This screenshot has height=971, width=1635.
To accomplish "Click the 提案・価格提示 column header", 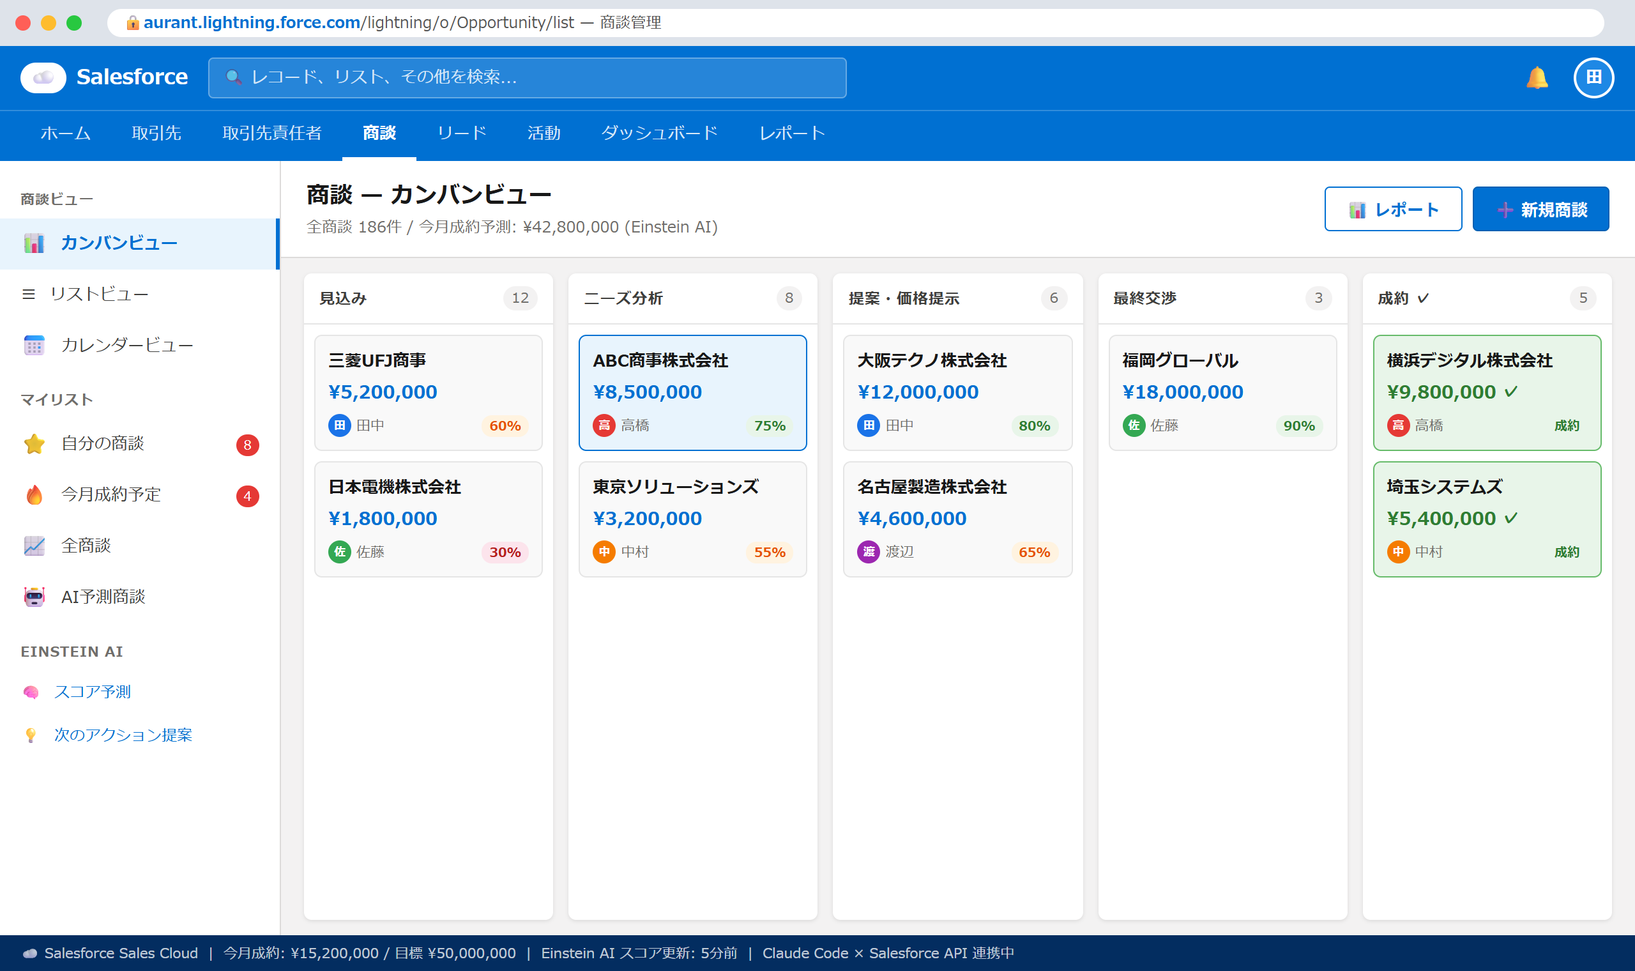I will pos(957,298).
